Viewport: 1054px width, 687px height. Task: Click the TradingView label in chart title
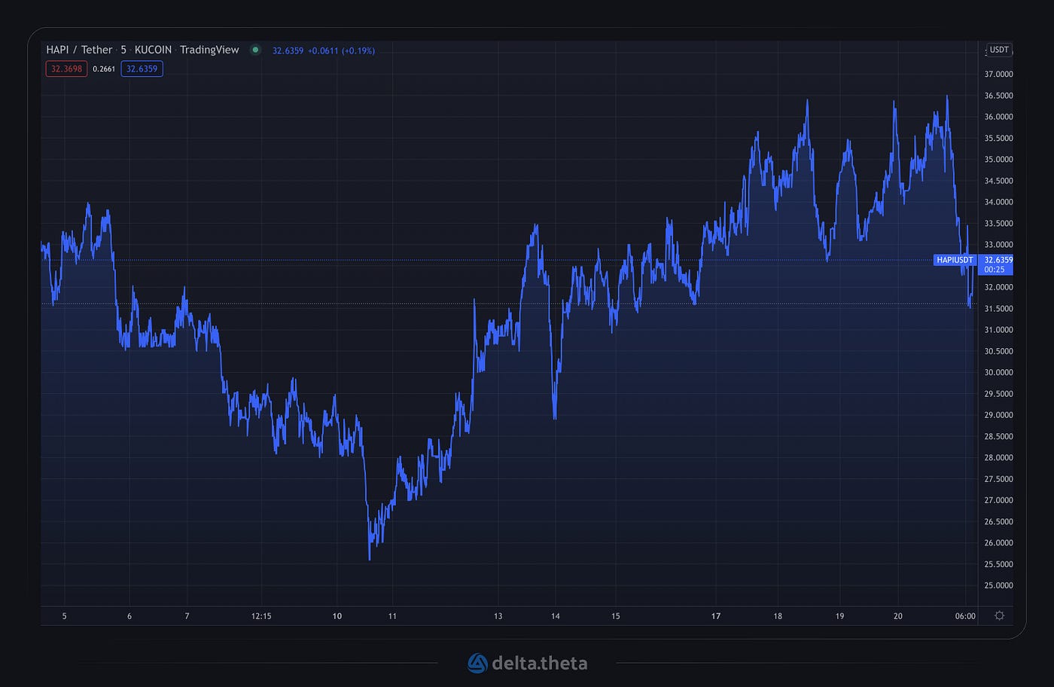point(209,50)
